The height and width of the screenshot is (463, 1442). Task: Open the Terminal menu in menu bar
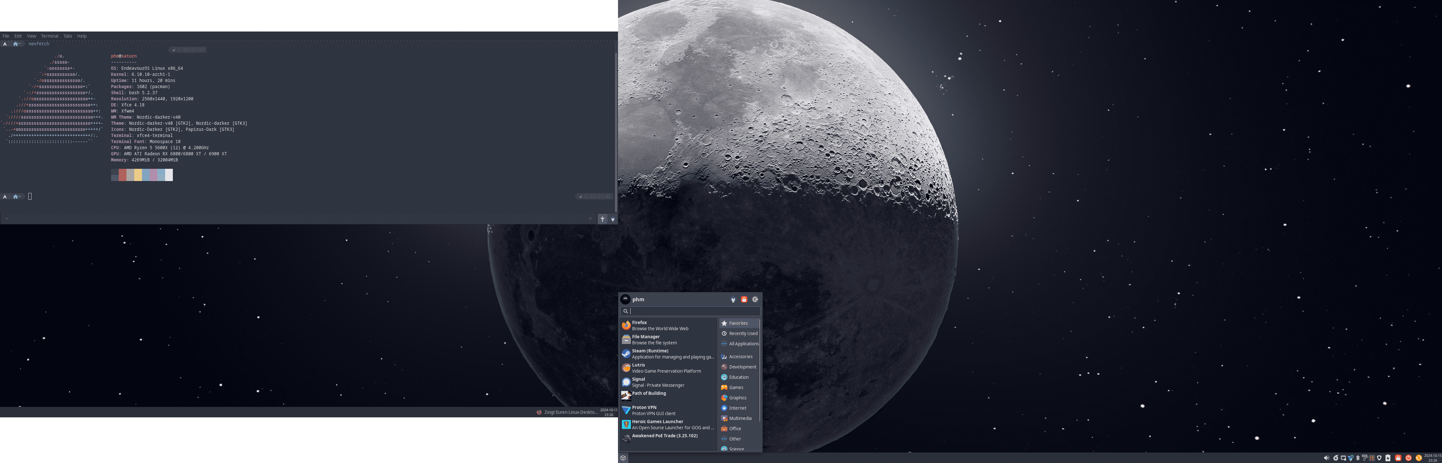pos(49,36)
